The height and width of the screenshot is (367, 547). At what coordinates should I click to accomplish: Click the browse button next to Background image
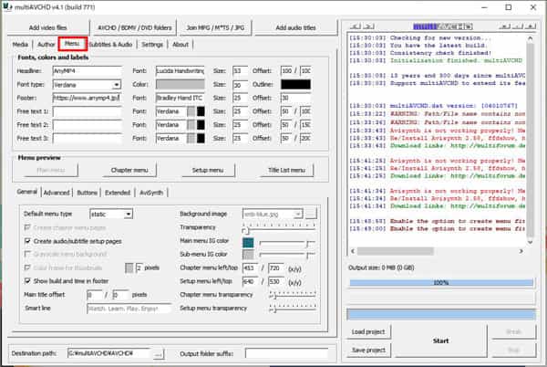tap(311, 213)
